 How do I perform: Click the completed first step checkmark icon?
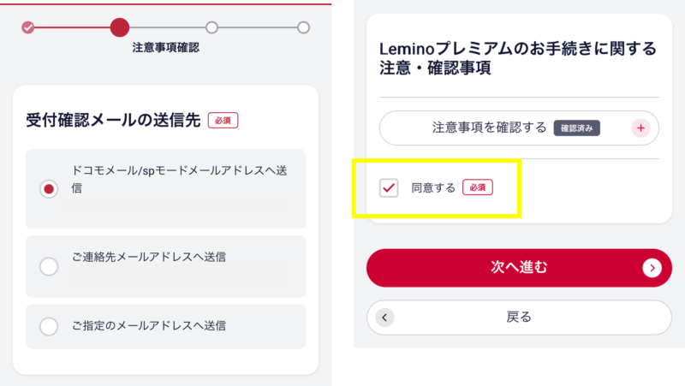point(28,27)
